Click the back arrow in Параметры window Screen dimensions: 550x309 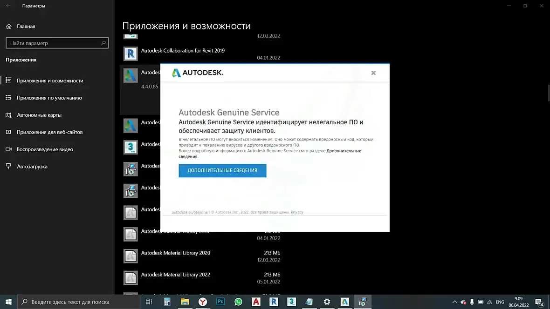tap(8, 6)
